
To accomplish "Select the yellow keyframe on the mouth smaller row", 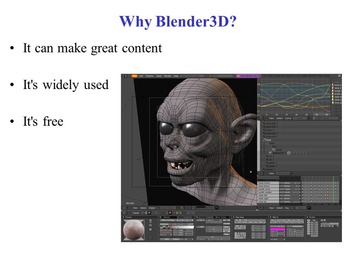I will (x=327, y=192).
